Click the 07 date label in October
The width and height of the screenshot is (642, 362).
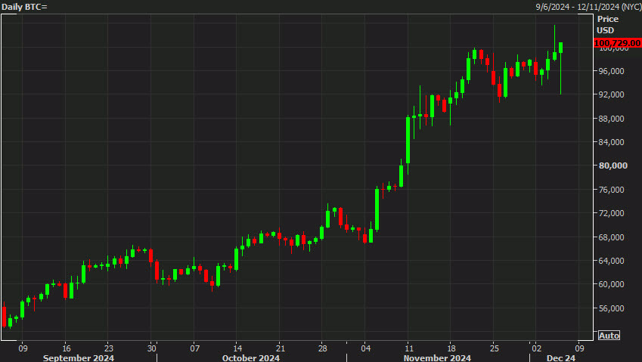point(195,348)
